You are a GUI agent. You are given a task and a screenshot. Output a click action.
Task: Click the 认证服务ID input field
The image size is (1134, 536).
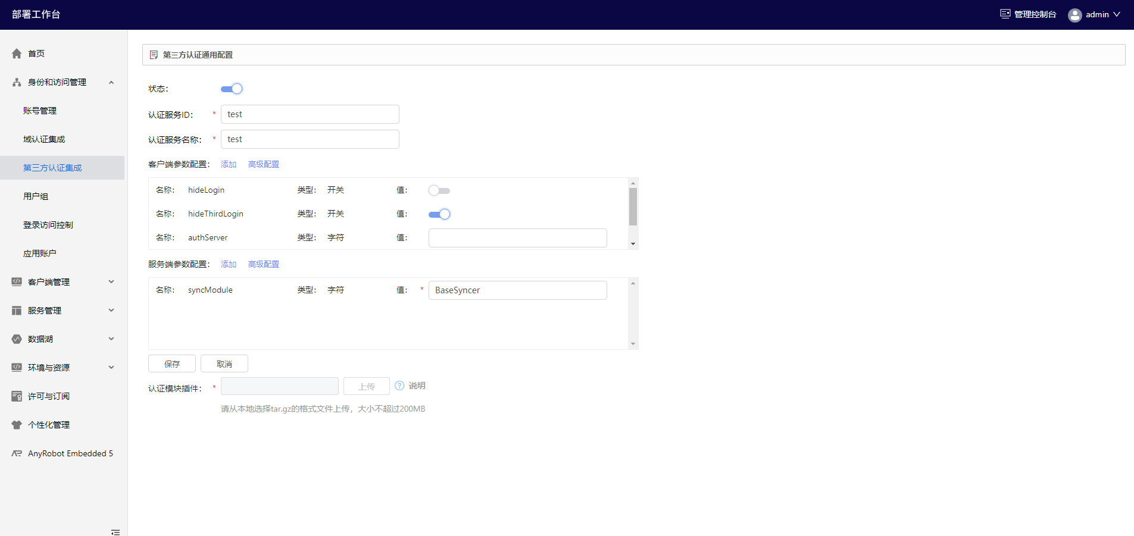(x=310, y=114)
